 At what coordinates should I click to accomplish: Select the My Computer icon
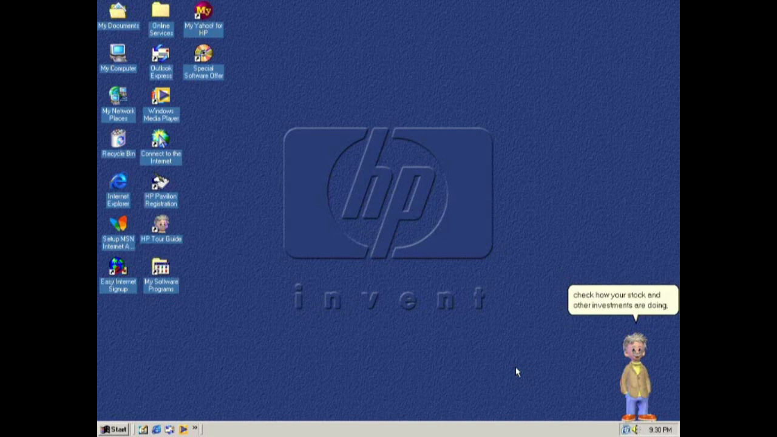(118, 58)
